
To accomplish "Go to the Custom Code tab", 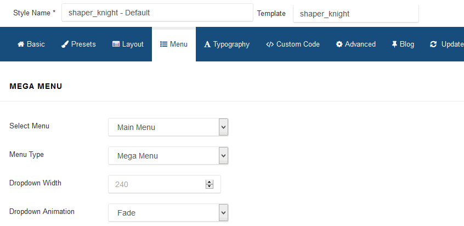I will click(x=292, y=44).
